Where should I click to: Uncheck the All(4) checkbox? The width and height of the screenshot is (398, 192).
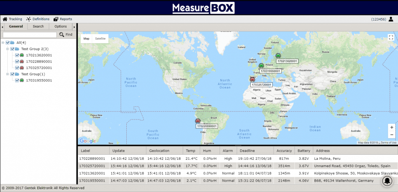[7, 43]
